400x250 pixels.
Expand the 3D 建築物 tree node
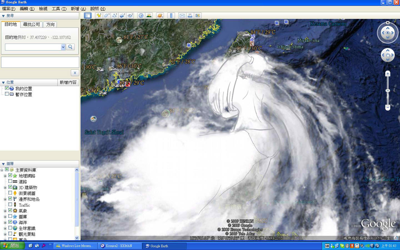(5, 187)
